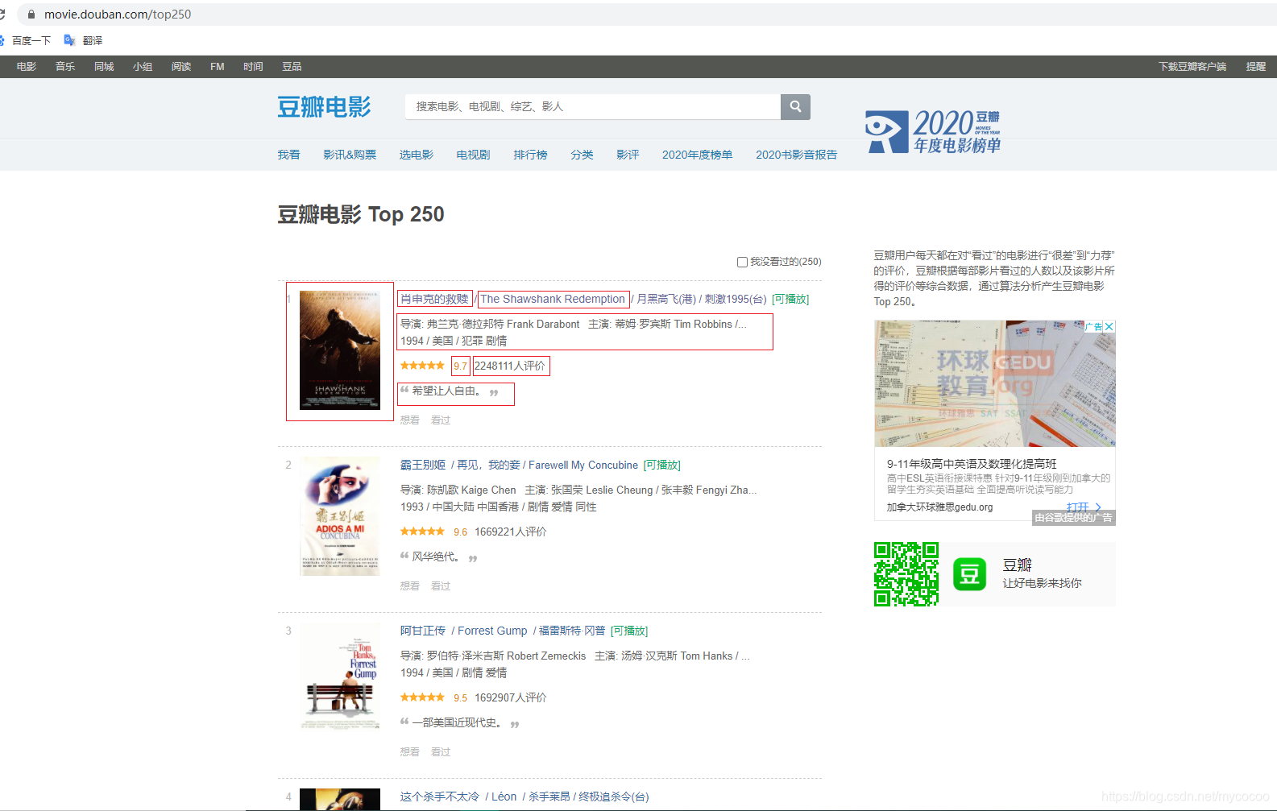The image size is (1277, 811).
Task: Open 电影 in the top navigation bar
Action: (27, 67)
